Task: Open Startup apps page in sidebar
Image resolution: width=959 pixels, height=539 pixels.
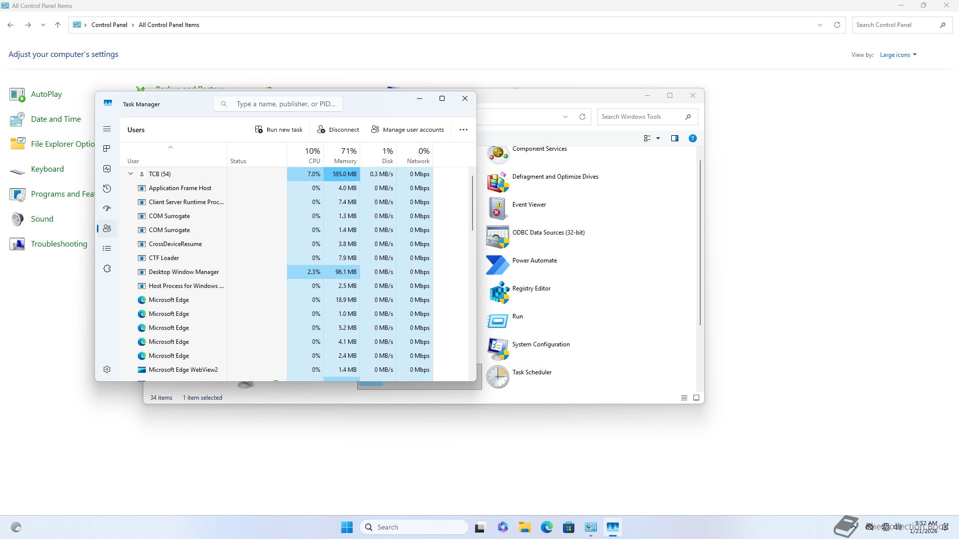Action: click(107, 209)
